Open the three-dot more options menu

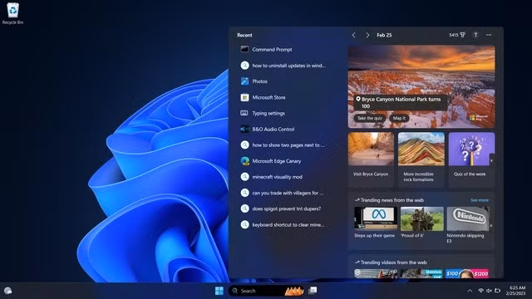(489, 35)
